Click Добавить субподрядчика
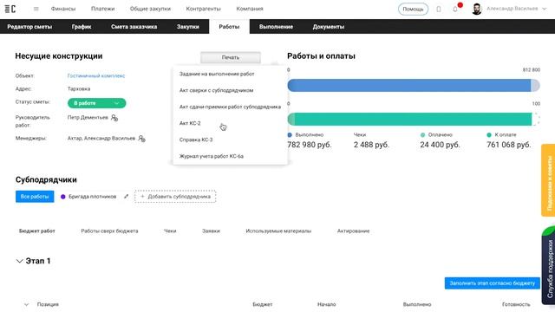The height and width of the screenshot is (312, 555). [x=175, y=197]
